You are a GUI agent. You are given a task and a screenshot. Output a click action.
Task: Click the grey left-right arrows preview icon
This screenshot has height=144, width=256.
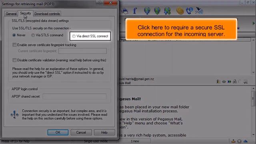tap(224, 82)
